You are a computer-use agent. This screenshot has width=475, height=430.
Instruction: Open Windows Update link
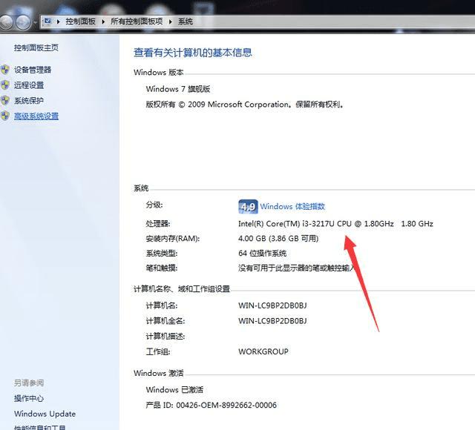[x=45, y=414]
